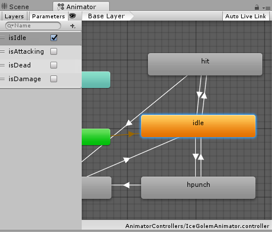The width and height of the screenshot is (272, 232).
Task: Click the Base Layer breadcrumb
Action: pyautogui.click(x=106, y=16)
